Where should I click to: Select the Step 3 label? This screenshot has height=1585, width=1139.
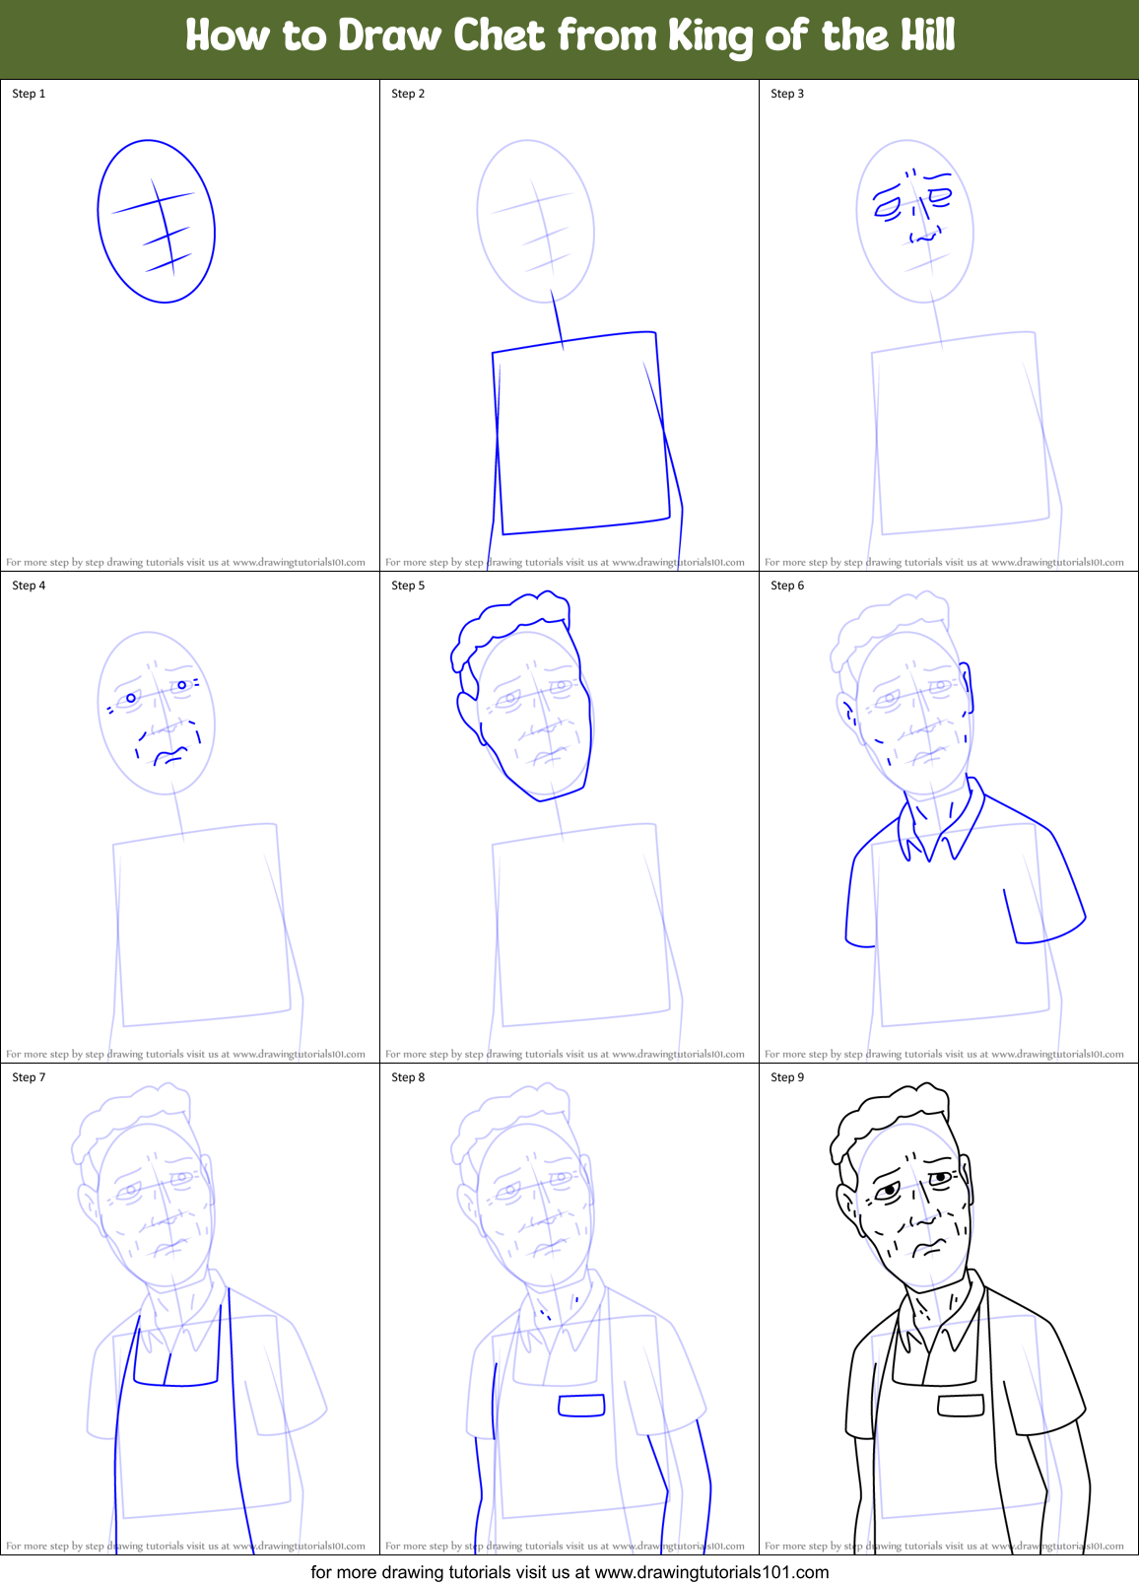pos(787,94)
